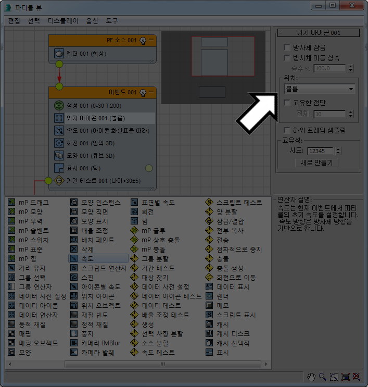Toggle the PF 소스 001 lightbulb on/off
The width and height of the screenshot is (368, 387).
coord(143,41)
